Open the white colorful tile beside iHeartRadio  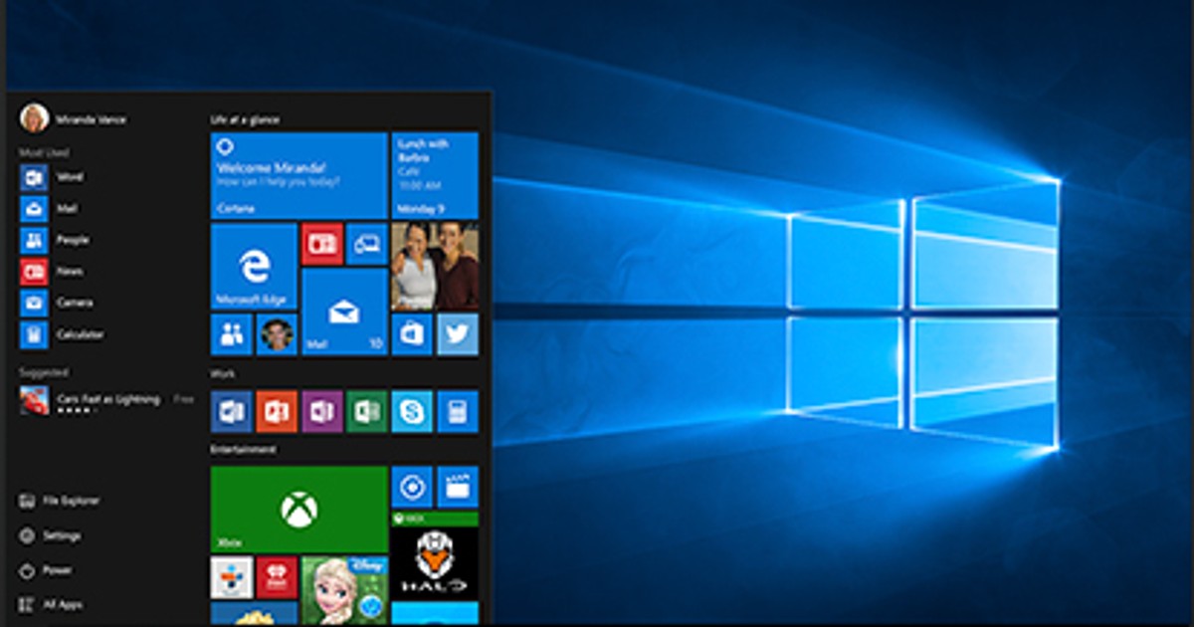click(x=232, y=577)
